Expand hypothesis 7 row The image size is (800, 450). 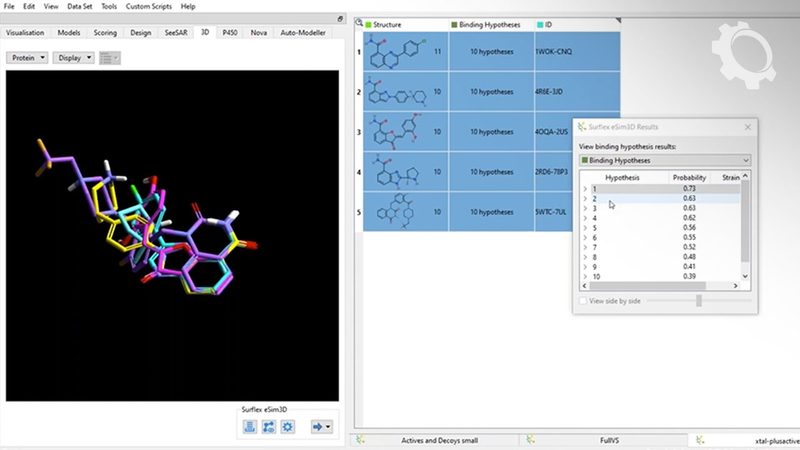click(585, 247)
